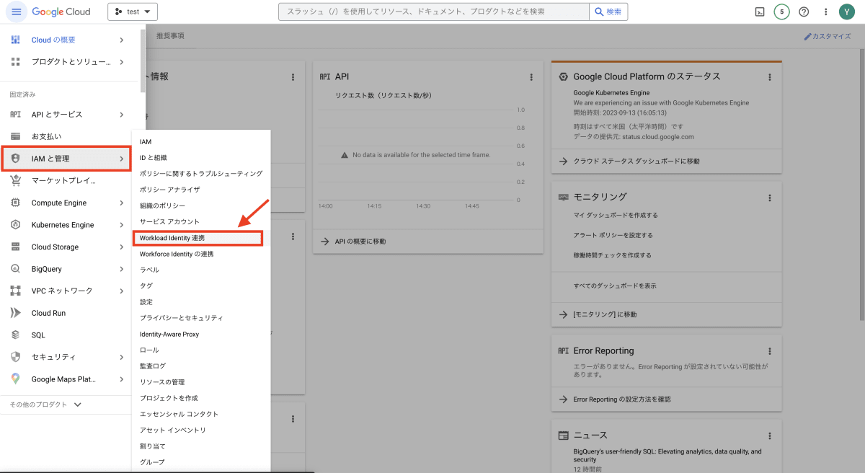Click the Google Cloud logo

pyautogui.click(x=61, y=12)
